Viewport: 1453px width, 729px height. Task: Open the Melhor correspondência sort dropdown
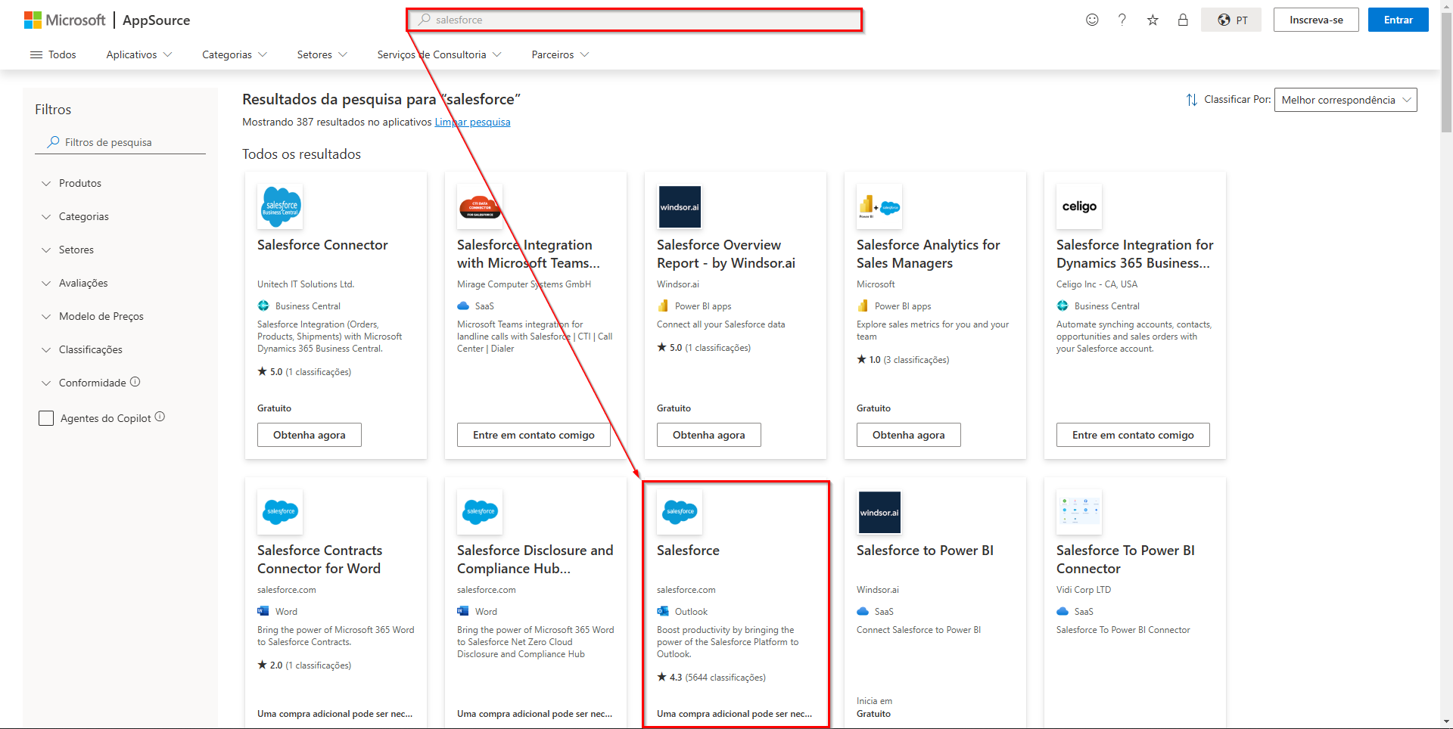pos(1346,100)
